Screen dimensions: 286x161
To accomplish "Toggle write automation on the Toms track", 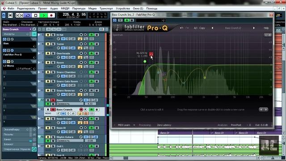I will pos(97,44).
